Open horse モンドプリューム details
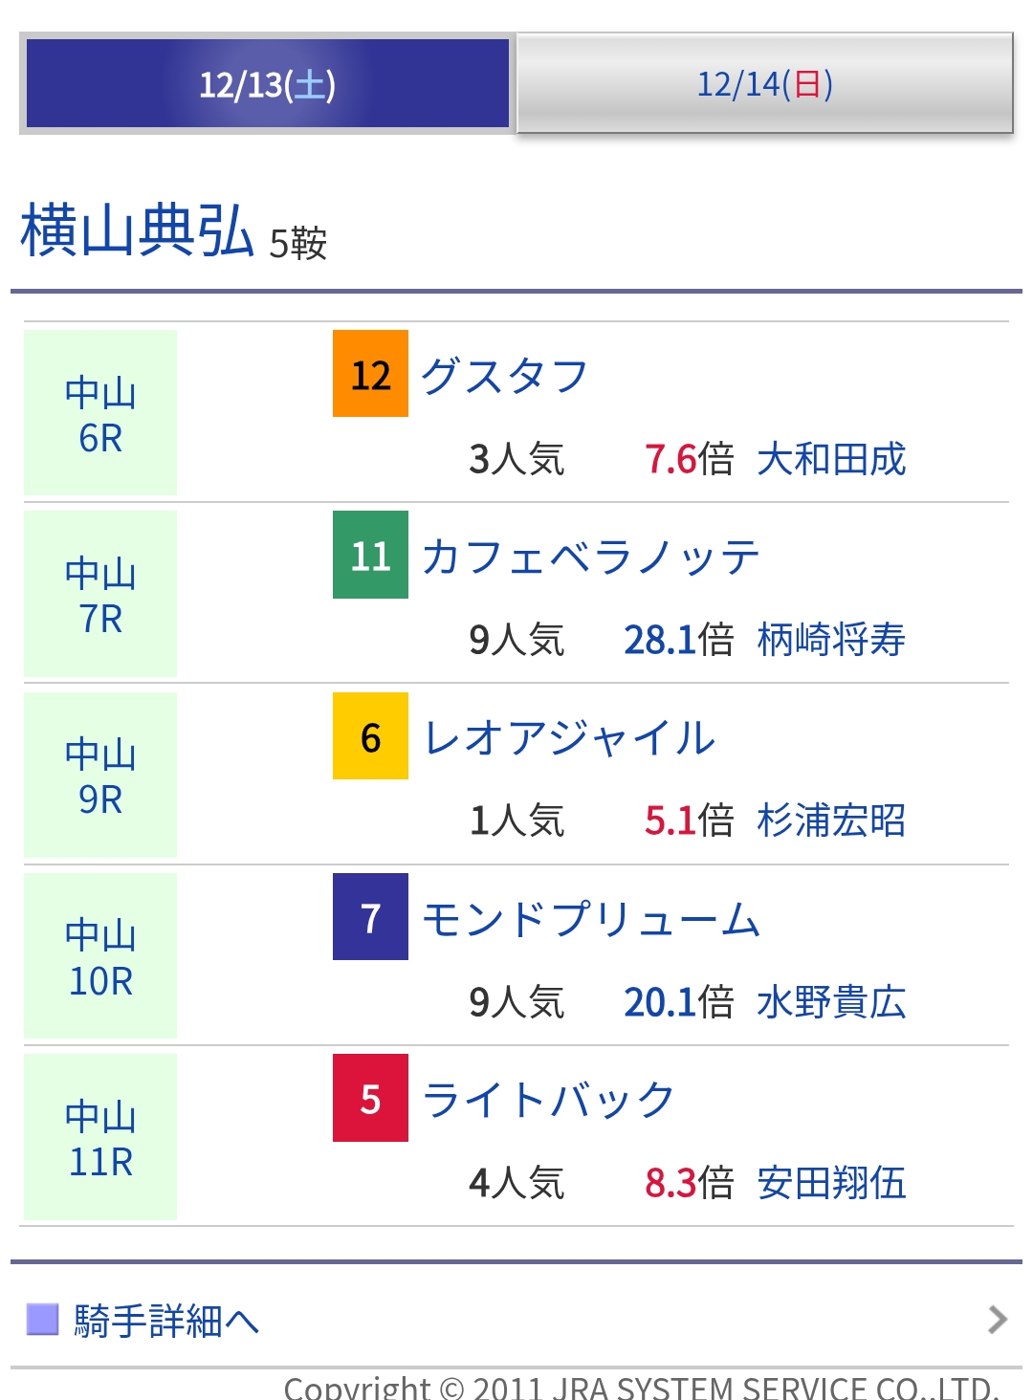Screen dimensions: 1033x1400 (x=590, y=919)
